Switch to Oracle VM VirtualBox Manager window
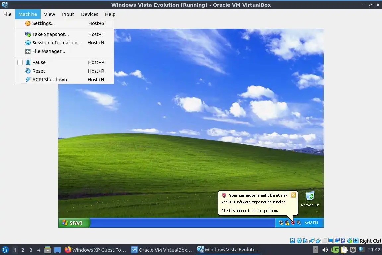This screenshot has height=255, width=382. pos(162,250)
